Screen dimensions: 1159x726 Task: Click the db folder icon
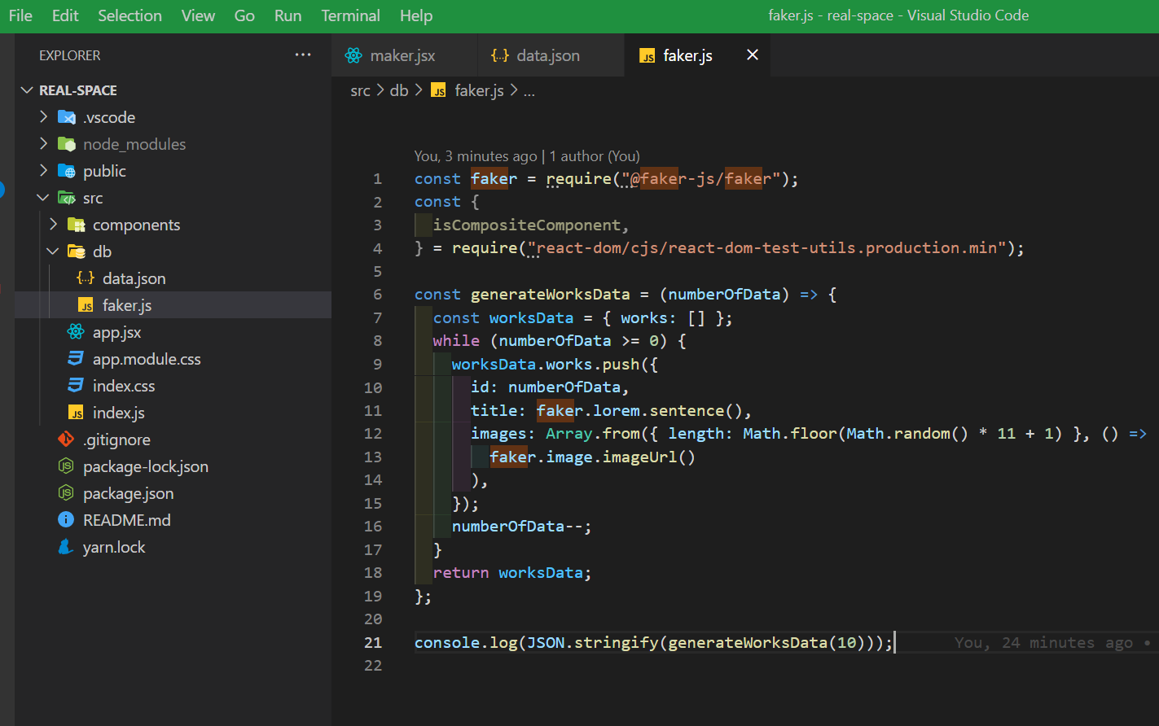(77, 251)
